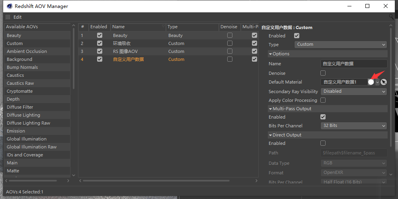The height and width of the screenshot is (199, 398).
Task: Click the AOV table scroll right arrow
Action: tap(256, 181)
